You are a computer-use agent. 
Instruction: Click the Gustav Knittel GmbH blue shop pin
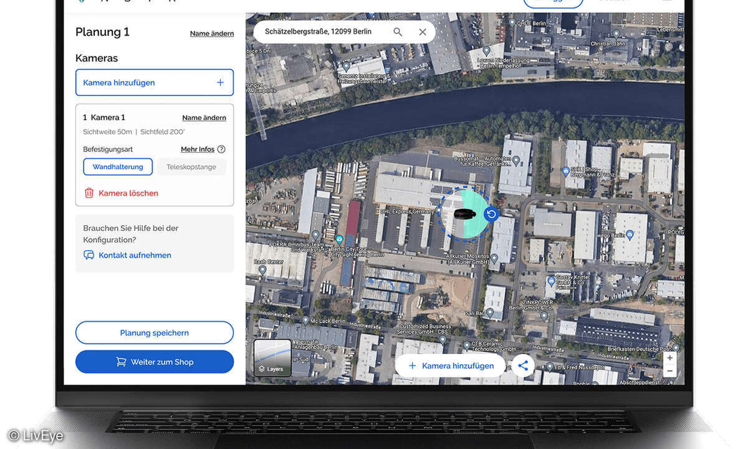tap(551, 282)
